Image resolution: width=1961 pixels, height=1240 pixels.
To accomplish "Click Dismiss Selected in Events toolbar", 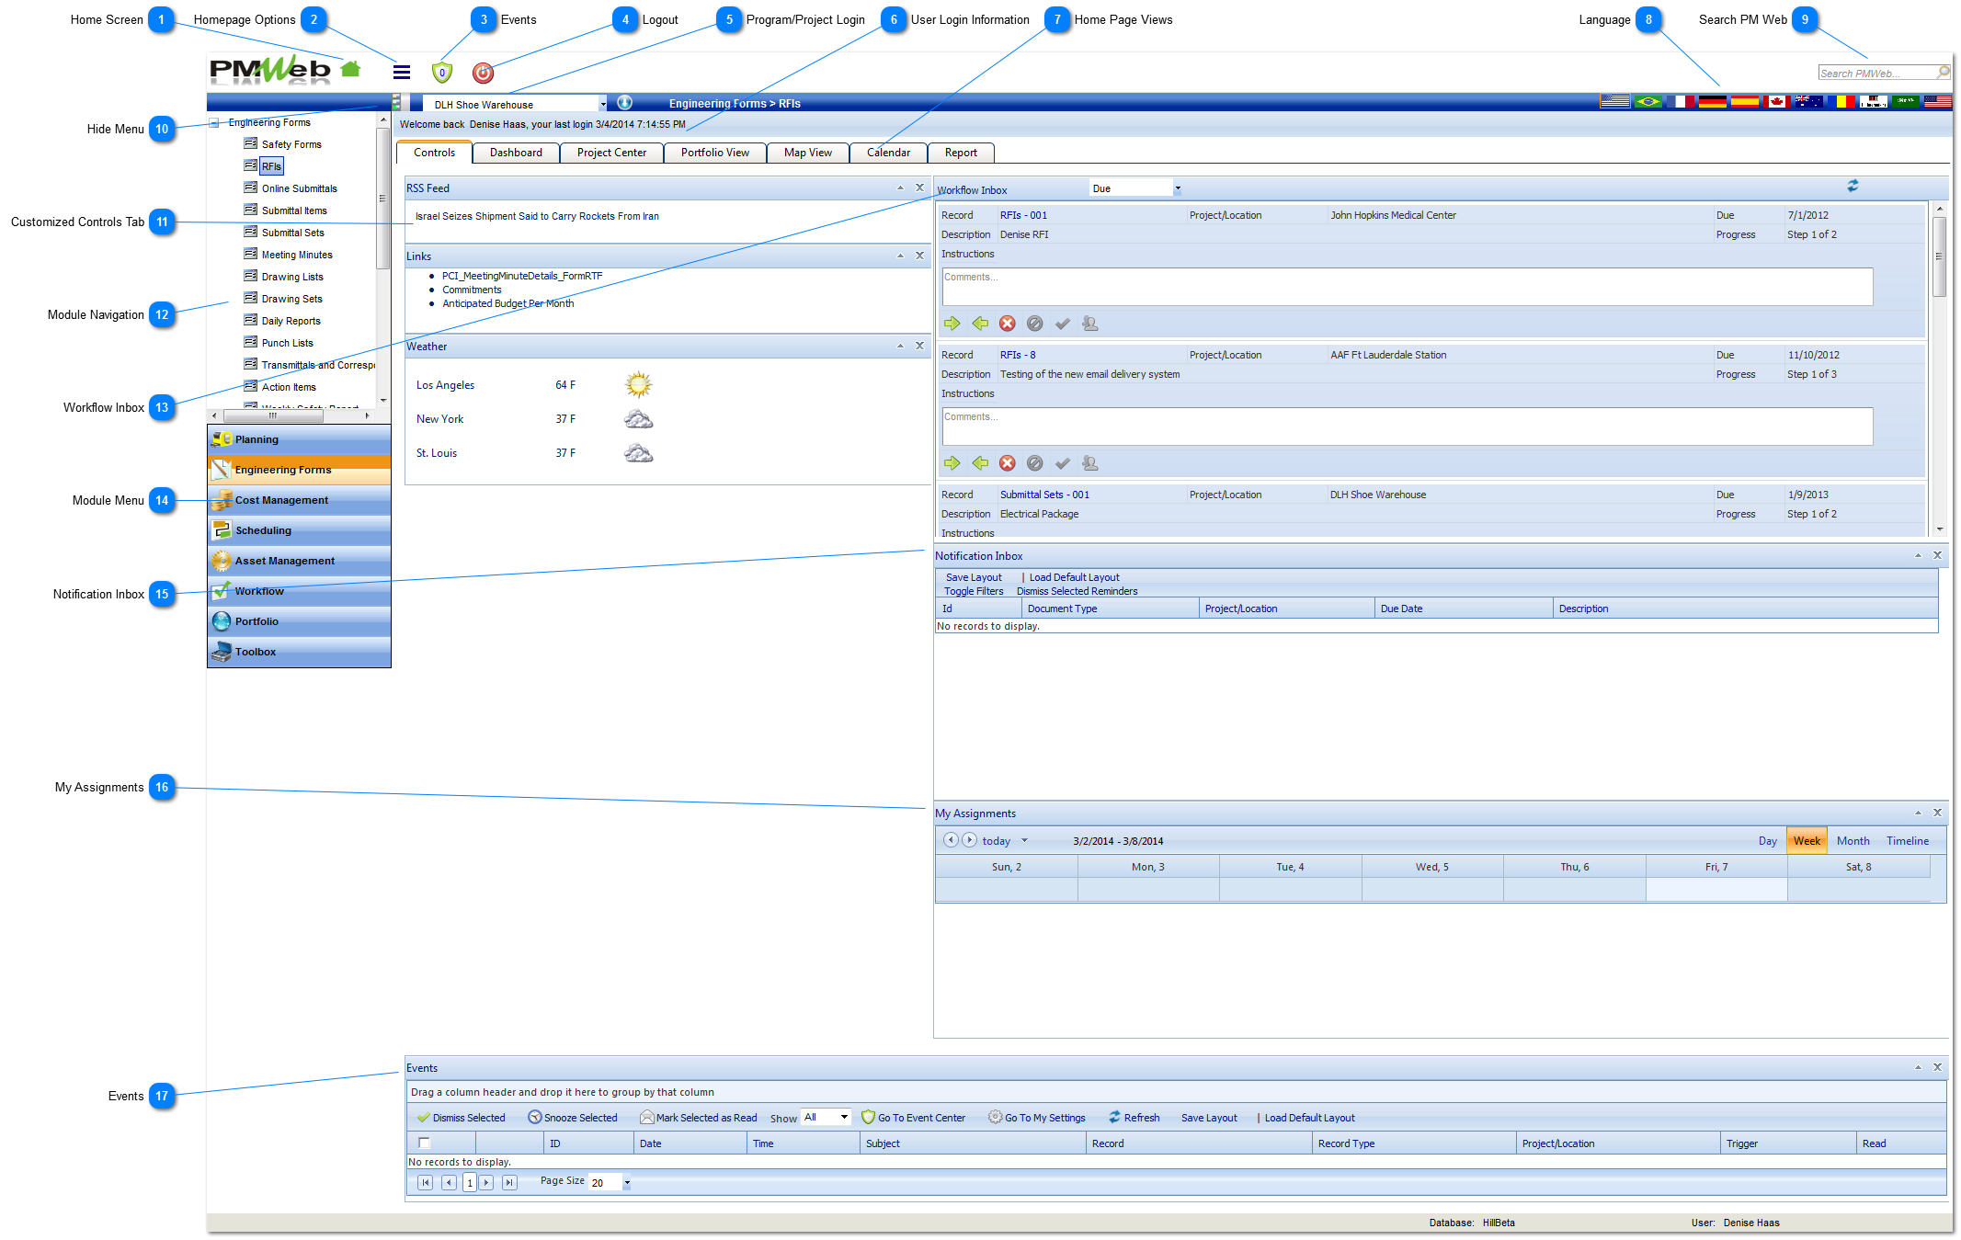I will pos(461,1118).
